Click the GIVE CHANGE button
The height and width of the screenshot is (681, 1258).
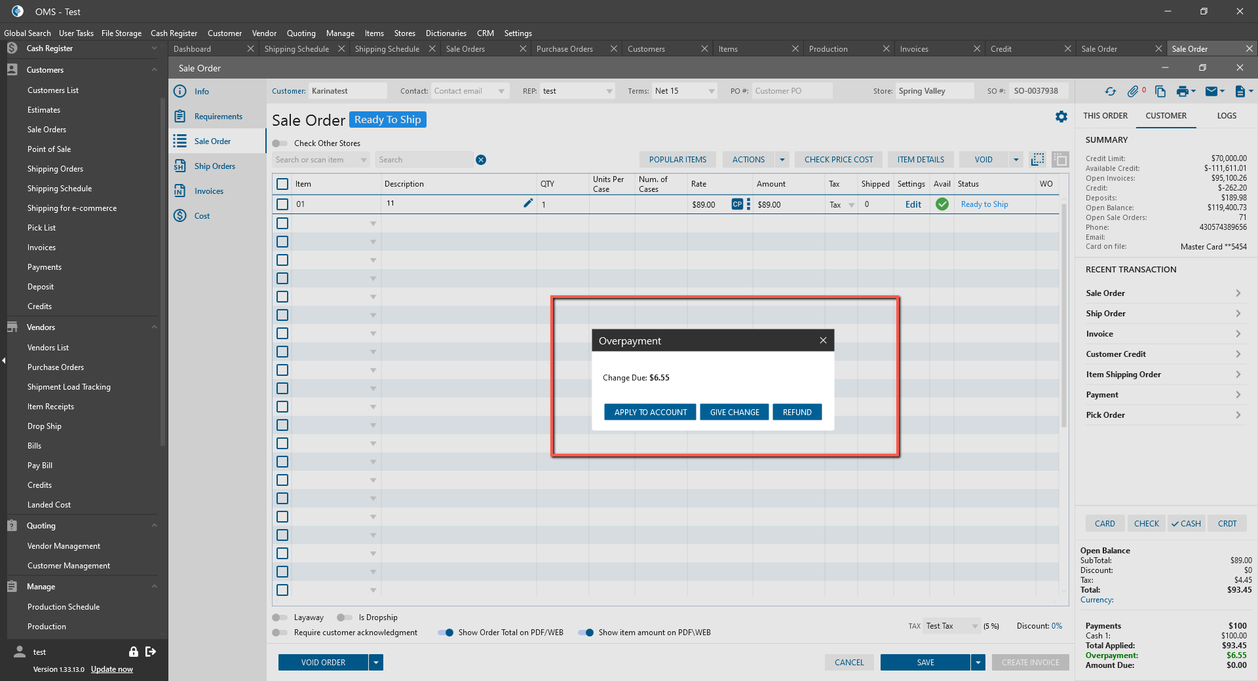tap(734, 412)
